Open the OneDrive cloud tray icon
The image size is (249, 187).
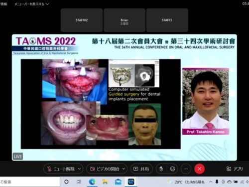click(x=230, y=182)
